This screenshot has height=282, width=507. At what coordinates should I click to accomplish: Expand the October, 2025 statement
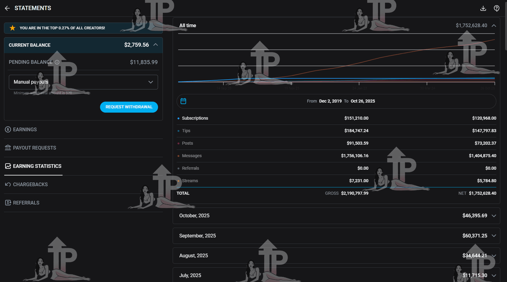point(494,216)
